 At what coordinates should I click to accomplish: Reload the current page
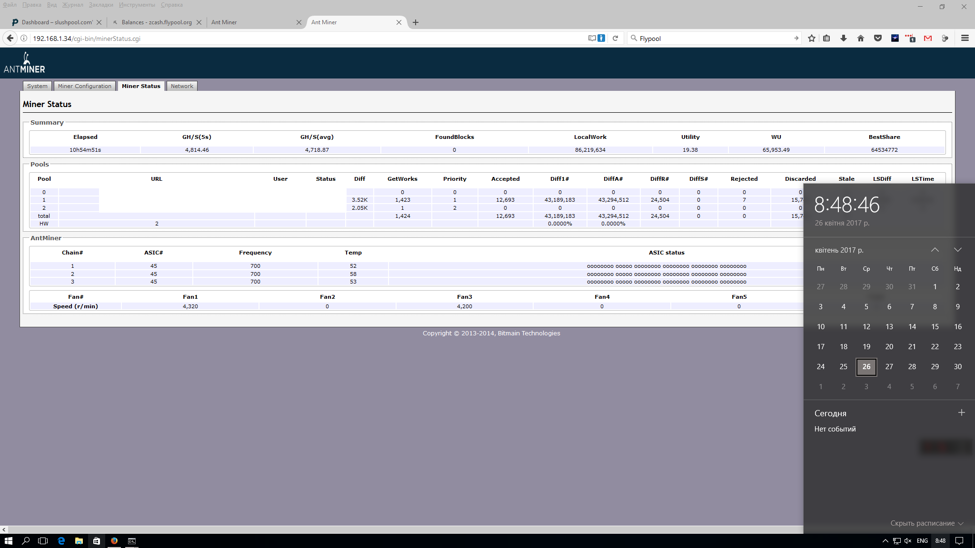tap(615, 39)
